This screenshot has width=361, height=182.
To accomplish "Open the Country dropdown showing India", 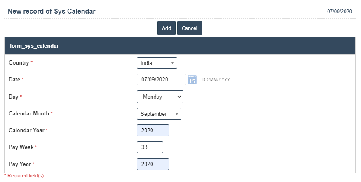I will (x=157, y=63).
